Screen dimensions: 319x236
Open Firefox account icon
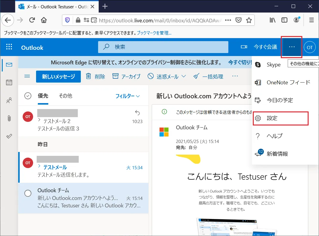click(296, 20)
